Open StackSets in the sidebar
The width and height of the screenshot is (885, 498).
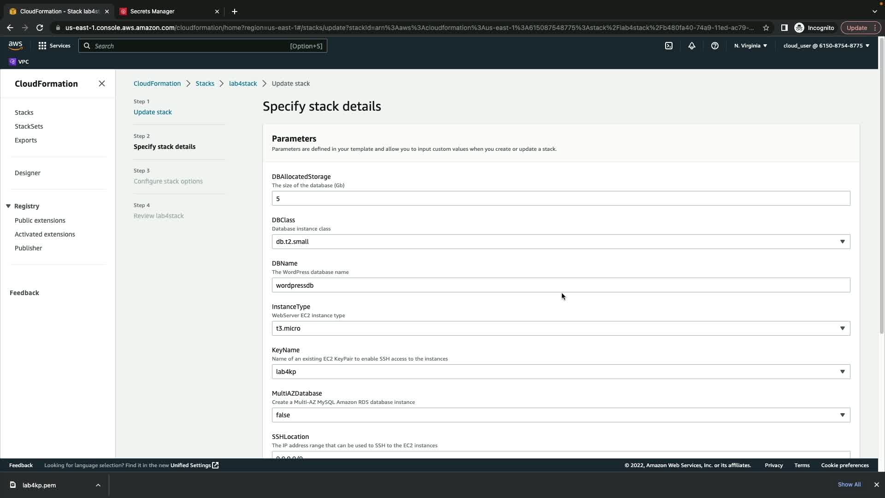29,126
